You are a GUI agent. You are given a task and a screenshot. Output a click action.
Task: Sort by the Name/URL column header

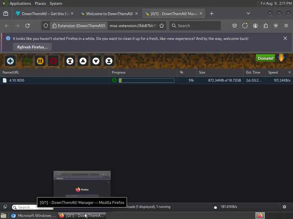coord(54,72)
